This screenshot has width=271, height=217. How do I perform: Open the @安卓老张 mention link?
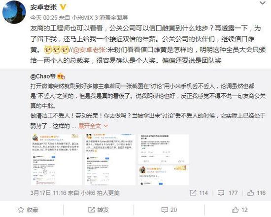tap(89, 50)
